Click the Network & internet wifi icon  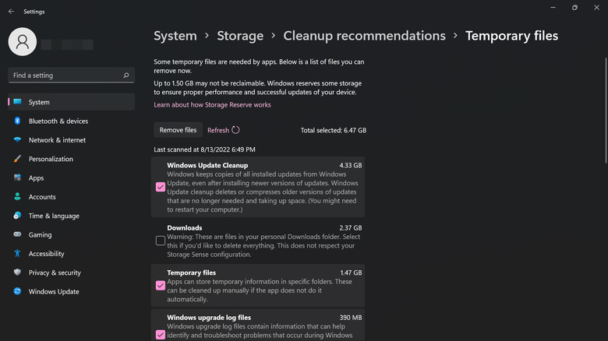pyautogui.click(x=17, y=140)
